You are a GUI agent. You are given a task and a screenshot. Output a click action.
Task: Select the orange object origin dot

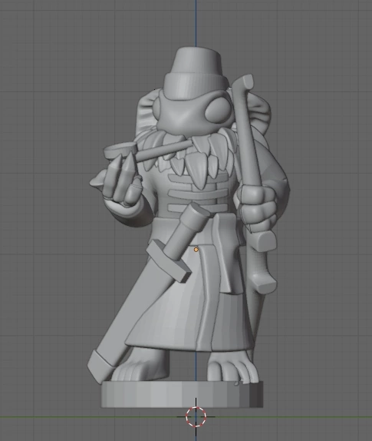pos(196,250)
